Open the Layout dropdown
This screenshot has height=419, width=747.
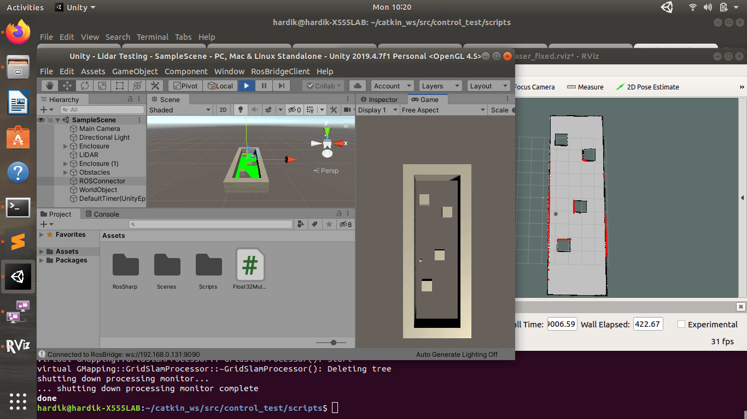[x=488, y=86]
